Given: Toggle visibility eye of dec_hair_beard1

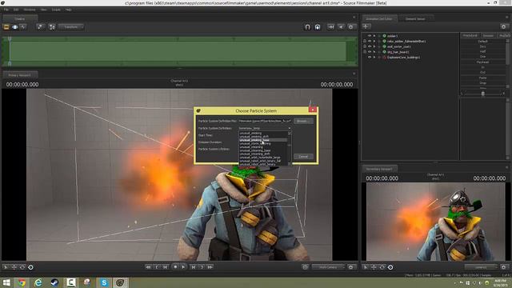Looking at the screenshot, I should click(370, 51).
